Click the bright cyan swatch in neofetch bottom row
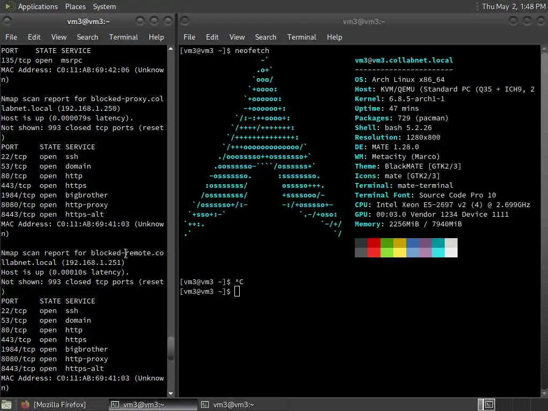548x411 pixels. point(438,253)
